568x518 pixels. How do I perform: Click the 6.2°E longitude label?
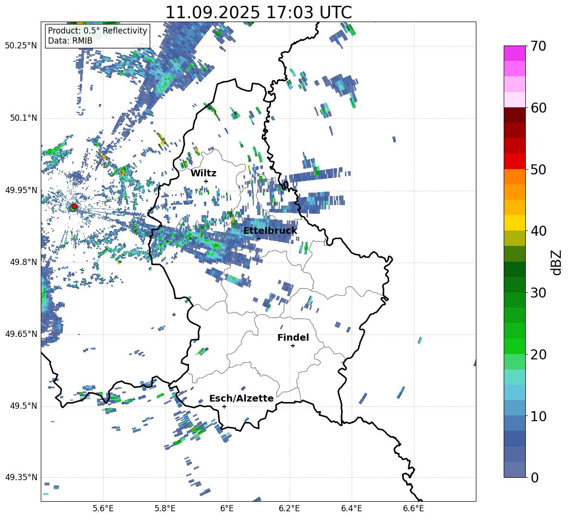point(289,508)
